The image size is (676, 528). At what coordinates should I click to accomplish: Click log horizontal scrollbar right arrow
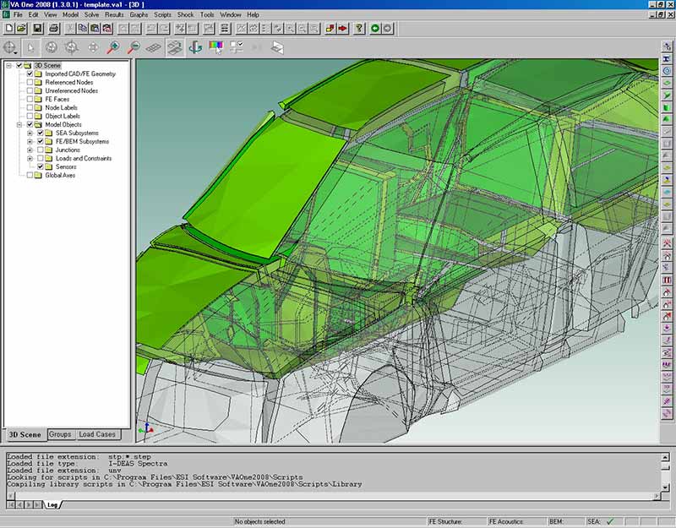coord(657,496)
